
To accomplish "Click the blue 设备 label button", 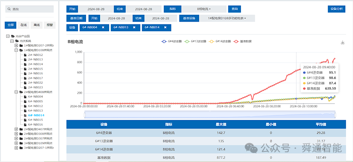I will click(72, 27).
